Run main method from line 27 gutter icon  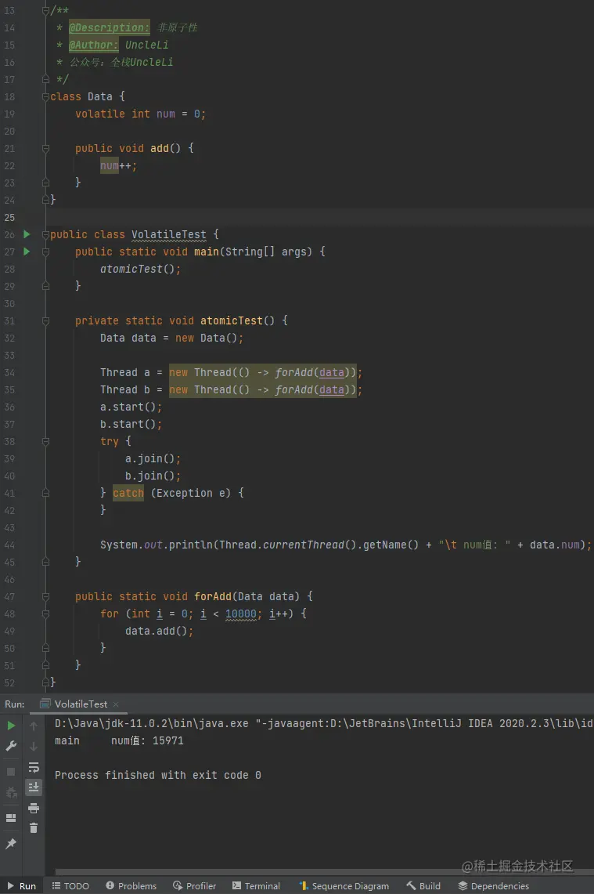pos(26,251)
